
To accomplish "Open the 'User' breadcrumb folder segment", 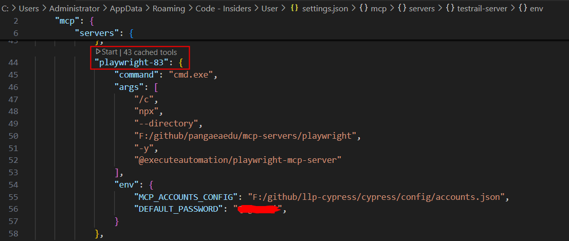I will click(270, 8).
